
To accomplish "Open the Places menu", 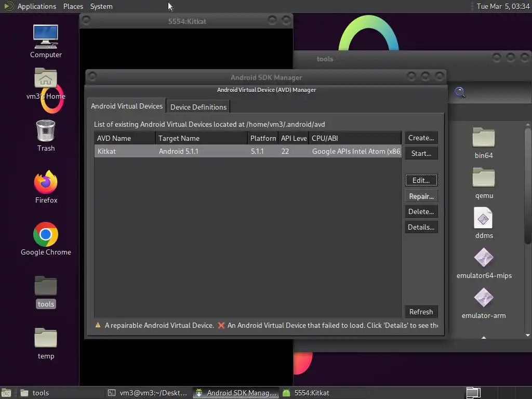I will [73, 6].
